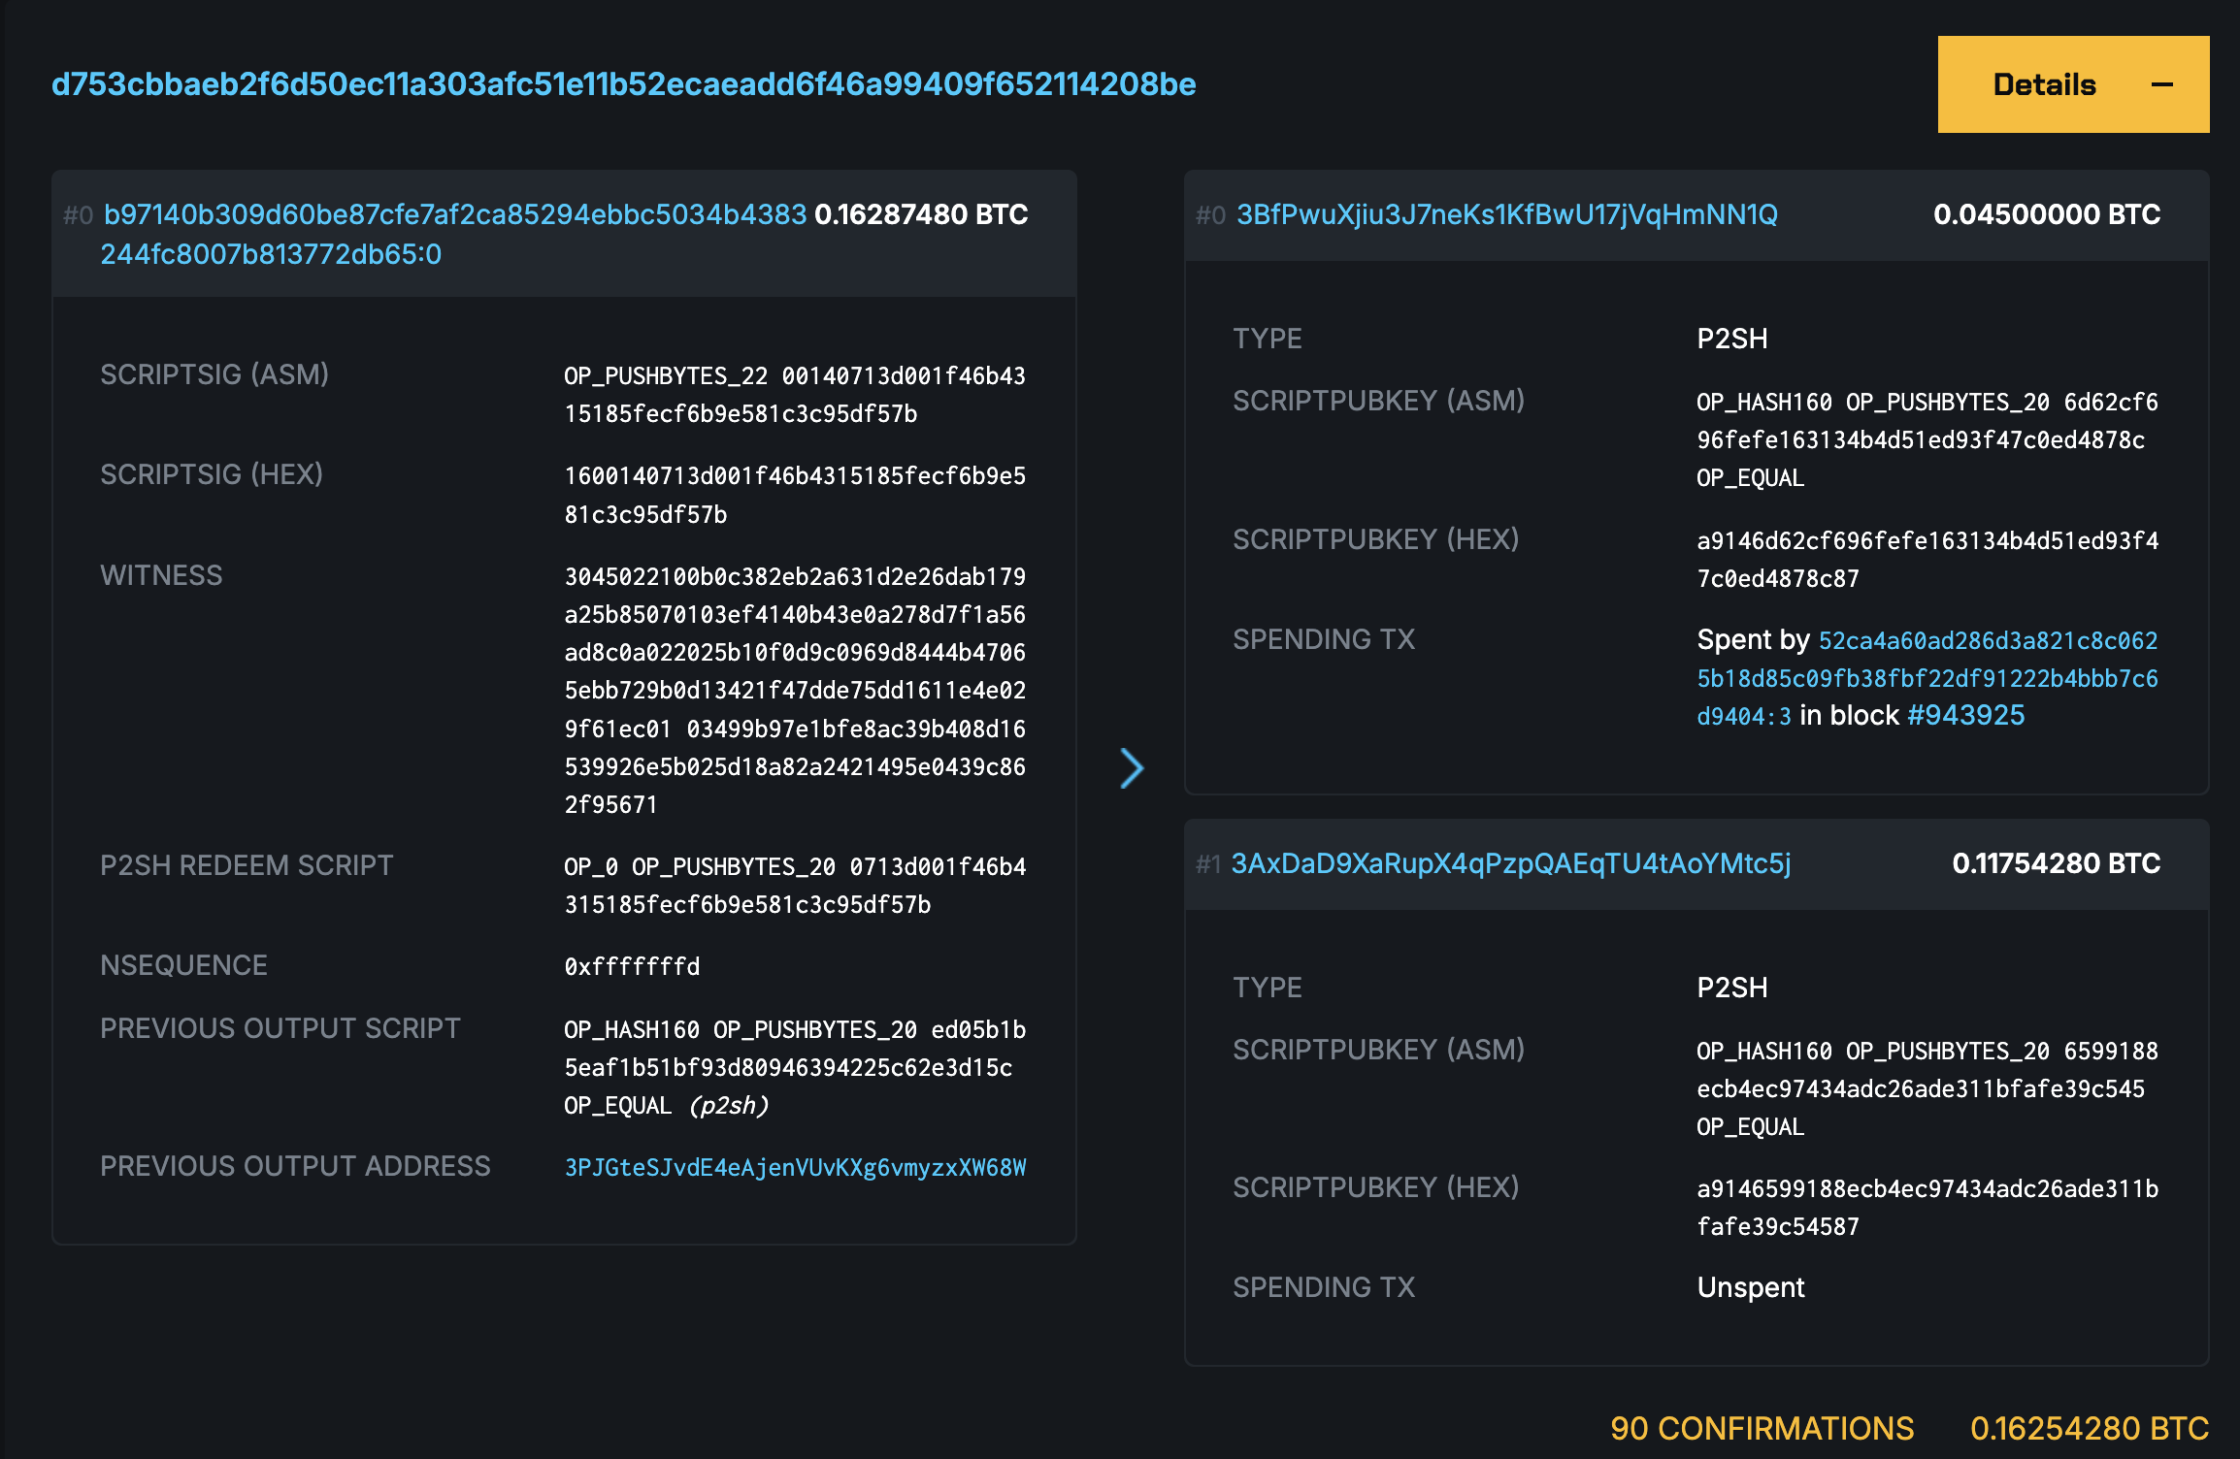This screenshot has height=1459, width=2240.
Task: Click scriptpubkey hex a9146599188e... value
Action: [x=1927, y=1208]
